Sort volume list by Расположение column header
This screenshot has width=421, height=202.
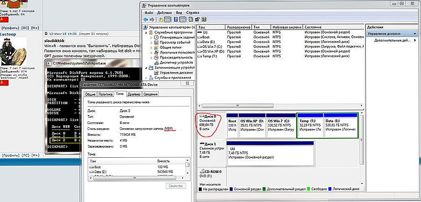point(238,27)
